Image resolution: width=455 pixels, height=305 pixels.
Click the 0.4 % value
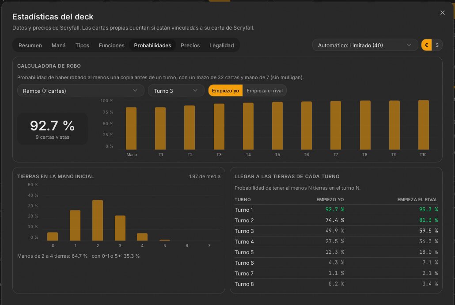(430, 284)
